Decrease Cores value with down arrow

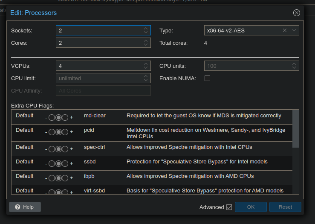pyautogui.click(x=146, y=45)
